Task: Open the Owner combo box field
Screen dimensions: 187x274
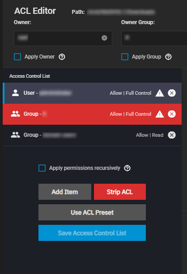Action: 63,38
